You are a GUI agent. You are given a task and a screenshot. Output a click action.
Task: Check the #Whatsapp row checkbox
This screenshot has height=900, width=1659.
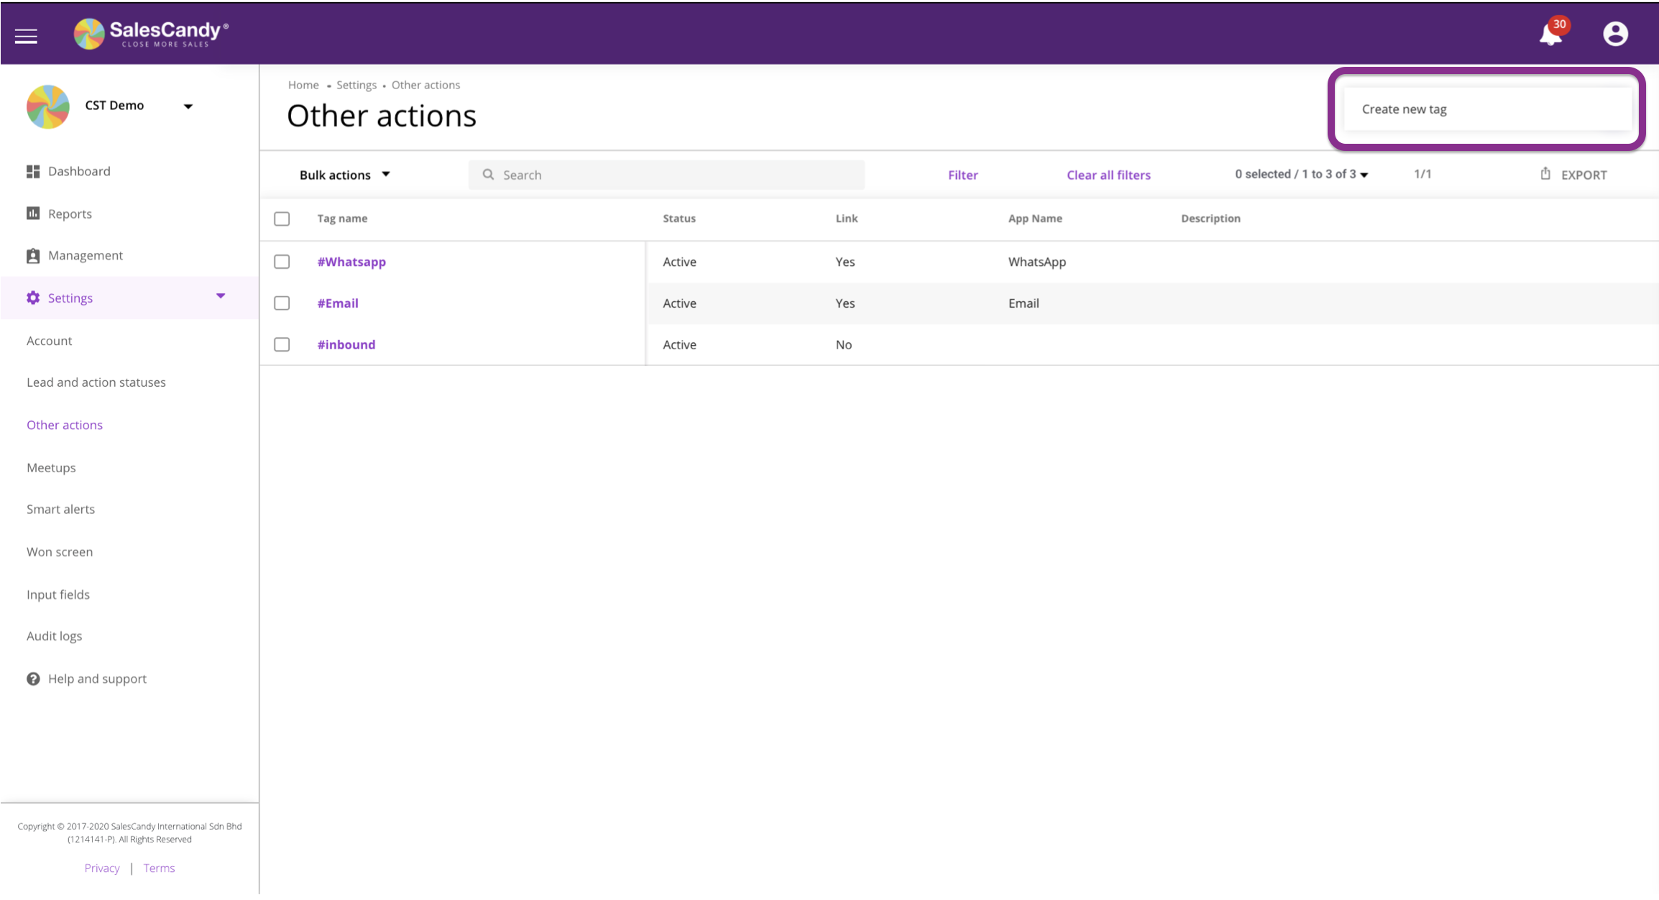click(x=282, y=262)
